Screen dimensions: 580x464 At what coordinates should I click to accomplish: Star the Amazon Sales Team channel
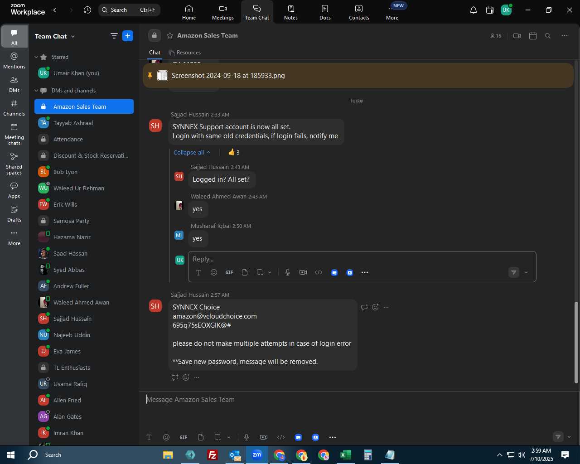(170, 35)
